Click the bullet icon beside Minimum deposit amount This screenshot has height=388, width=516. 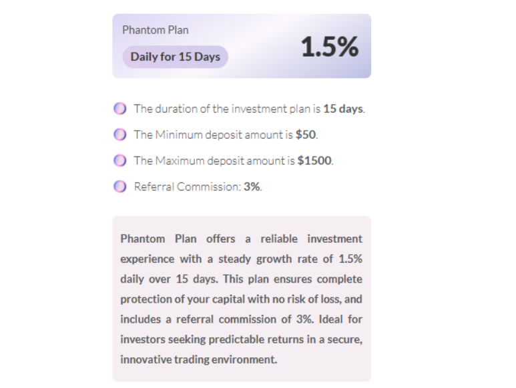click(119, 135)
